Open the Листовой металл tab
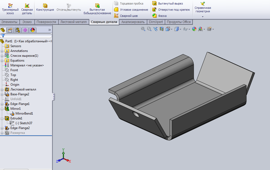The width and height of the screenshot is (270, 170). coord(74,22)
